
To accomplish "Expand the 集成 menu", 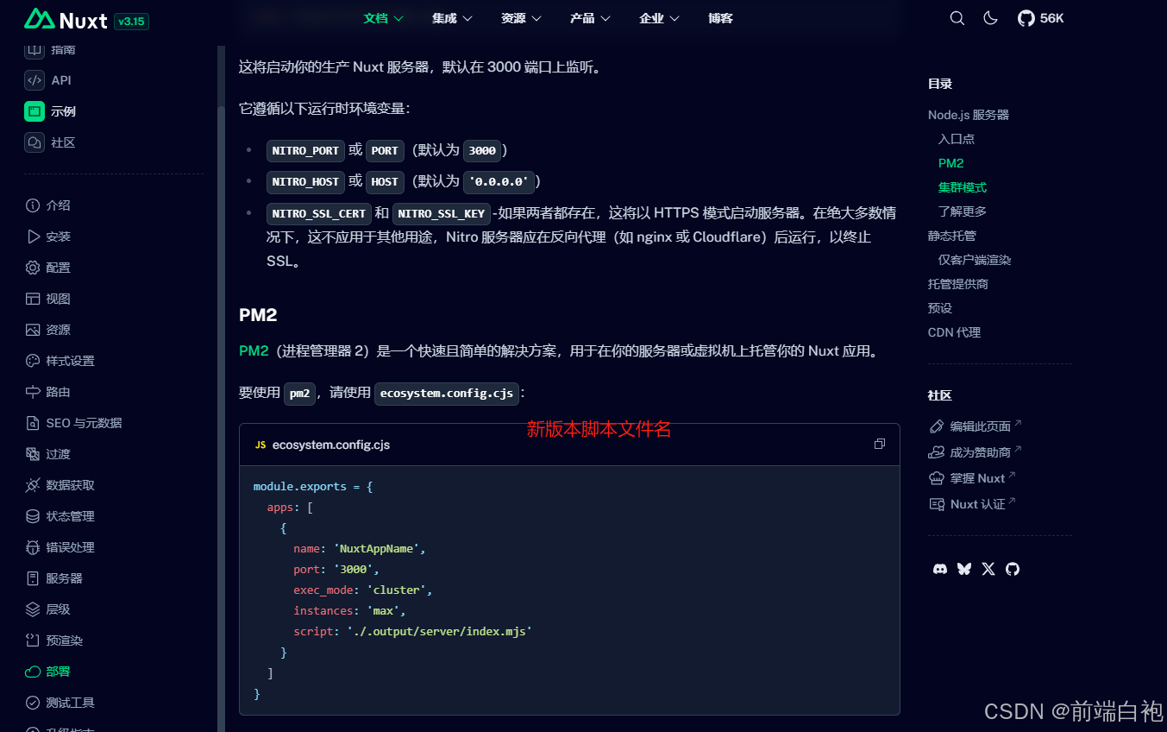I will [x=452, y=18].
